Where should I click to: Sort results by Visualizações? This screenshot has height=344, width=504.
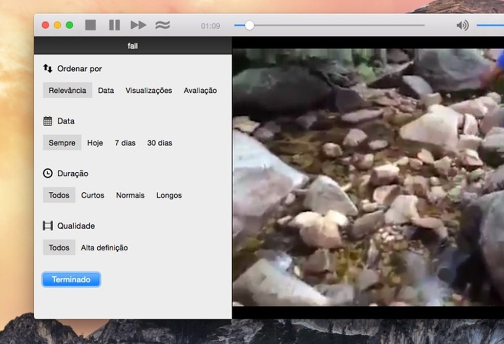coord(149,90)
